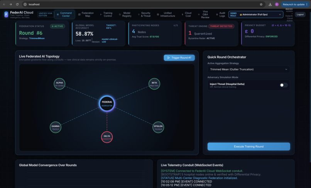
Task: Open the browser downloads icon
Action: (x=270, y=4)
